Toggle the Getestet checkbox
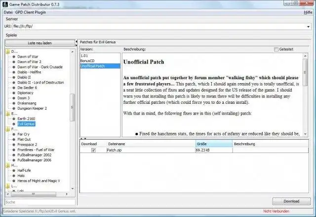The height and width of the screenshot is (217, 316). 276,49
